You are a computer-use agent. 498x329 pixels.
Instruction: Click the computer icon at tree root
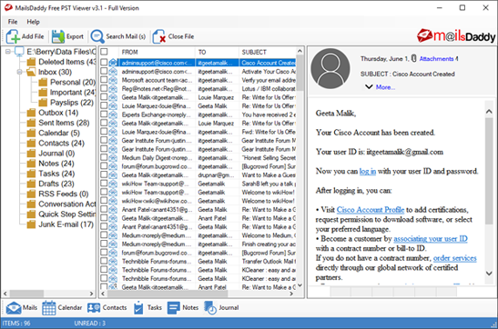[x=19, y=51]
